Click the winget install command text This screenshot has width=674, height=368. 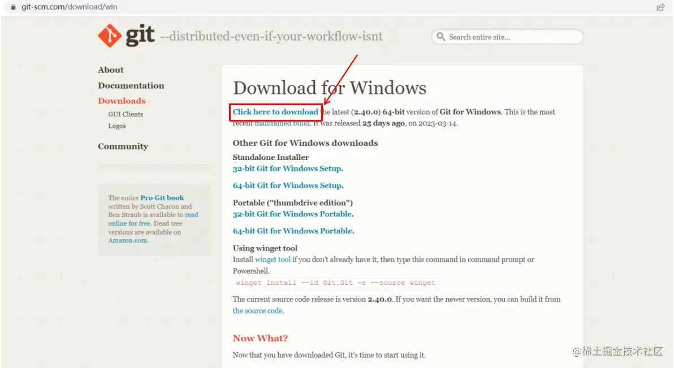[x=335, y=283]
